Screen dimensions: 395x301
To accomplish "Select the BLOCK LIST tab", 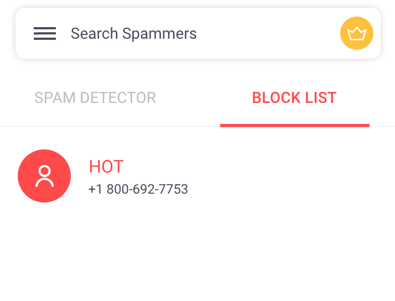I will point(294,98).
